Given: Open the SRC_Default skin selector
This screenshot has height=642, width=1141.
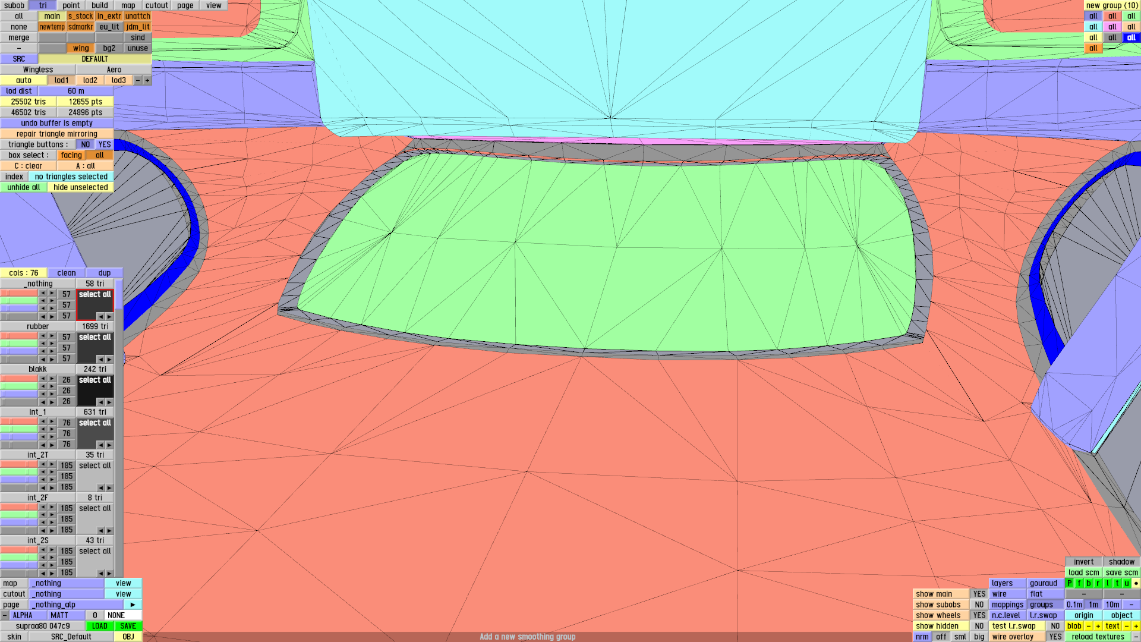Looking at the screenshot, I should pyautogui.click(x=71, y=637).
